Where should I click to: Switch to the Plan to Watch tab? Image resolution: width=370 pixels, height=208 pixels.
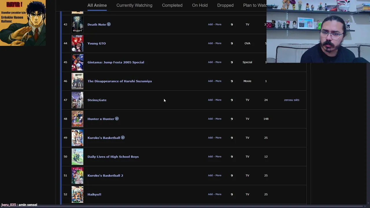pyautogui.click(x=255, y=5)
